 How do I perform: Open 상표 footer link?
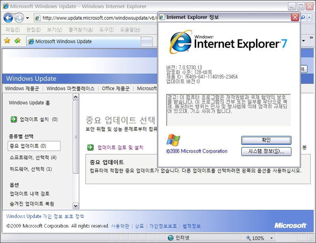point(139,226)
